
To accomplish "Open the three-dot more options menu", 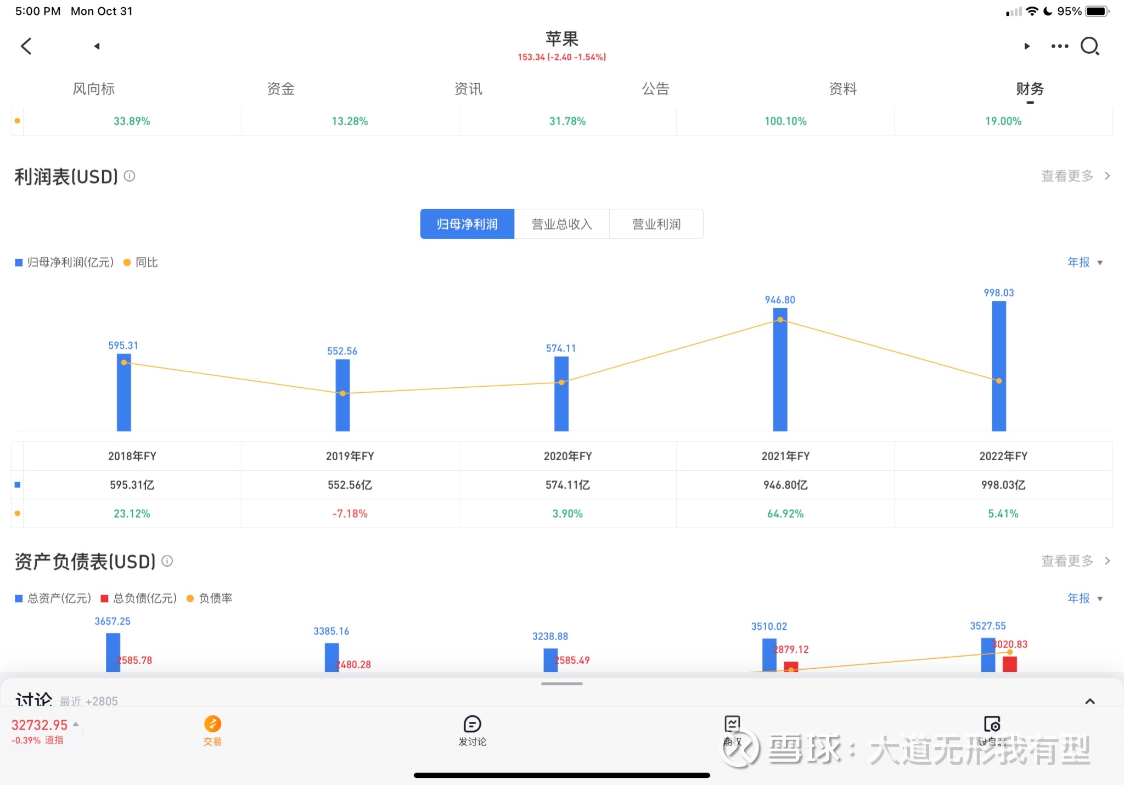I will [x=1060, y=46].
